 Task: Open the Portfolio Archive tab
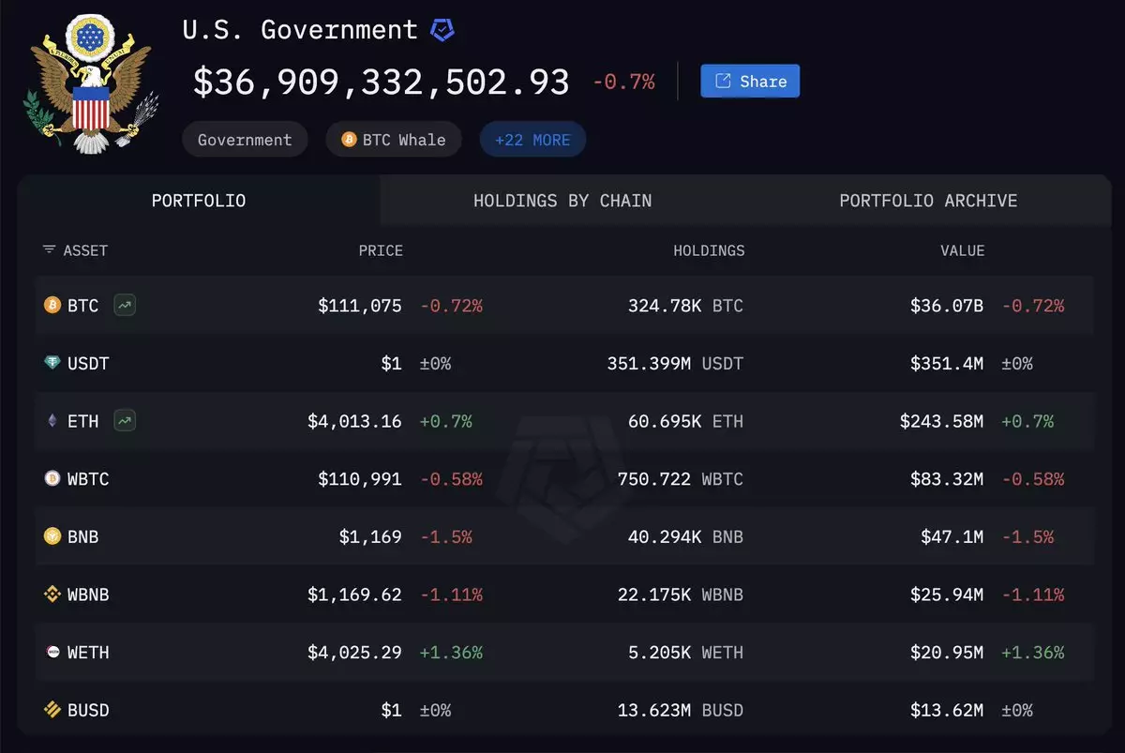pos(928,201)
